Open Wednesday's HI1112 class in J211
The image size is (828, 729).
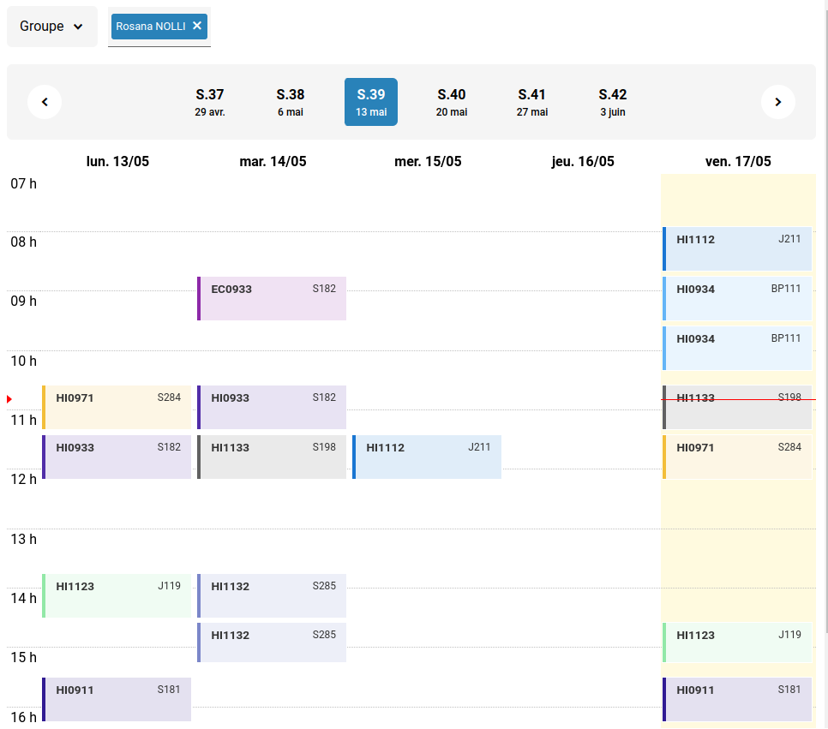pyautogui.click(x=427, y=457)
